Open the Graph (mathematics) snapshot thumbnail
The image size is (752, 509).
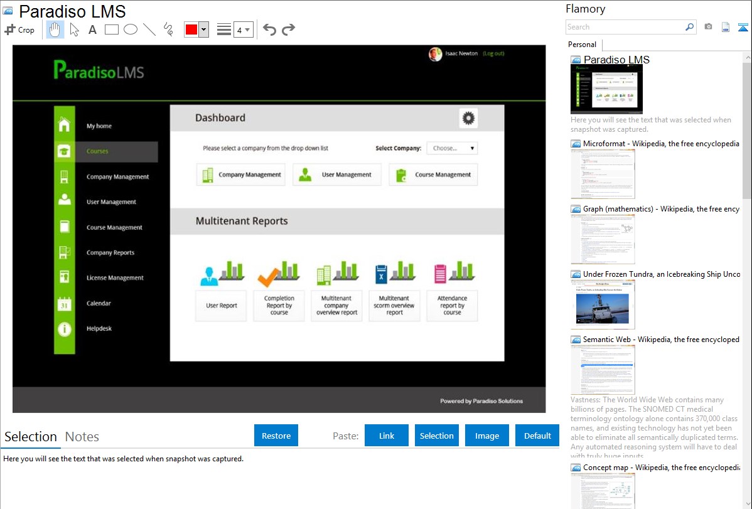[x=603, y=239]
